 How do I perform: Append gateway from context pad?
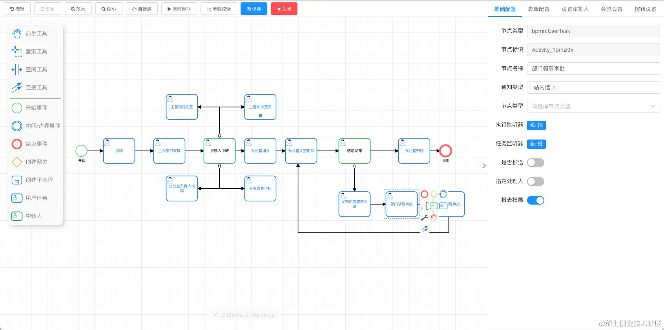pos(434,194)
